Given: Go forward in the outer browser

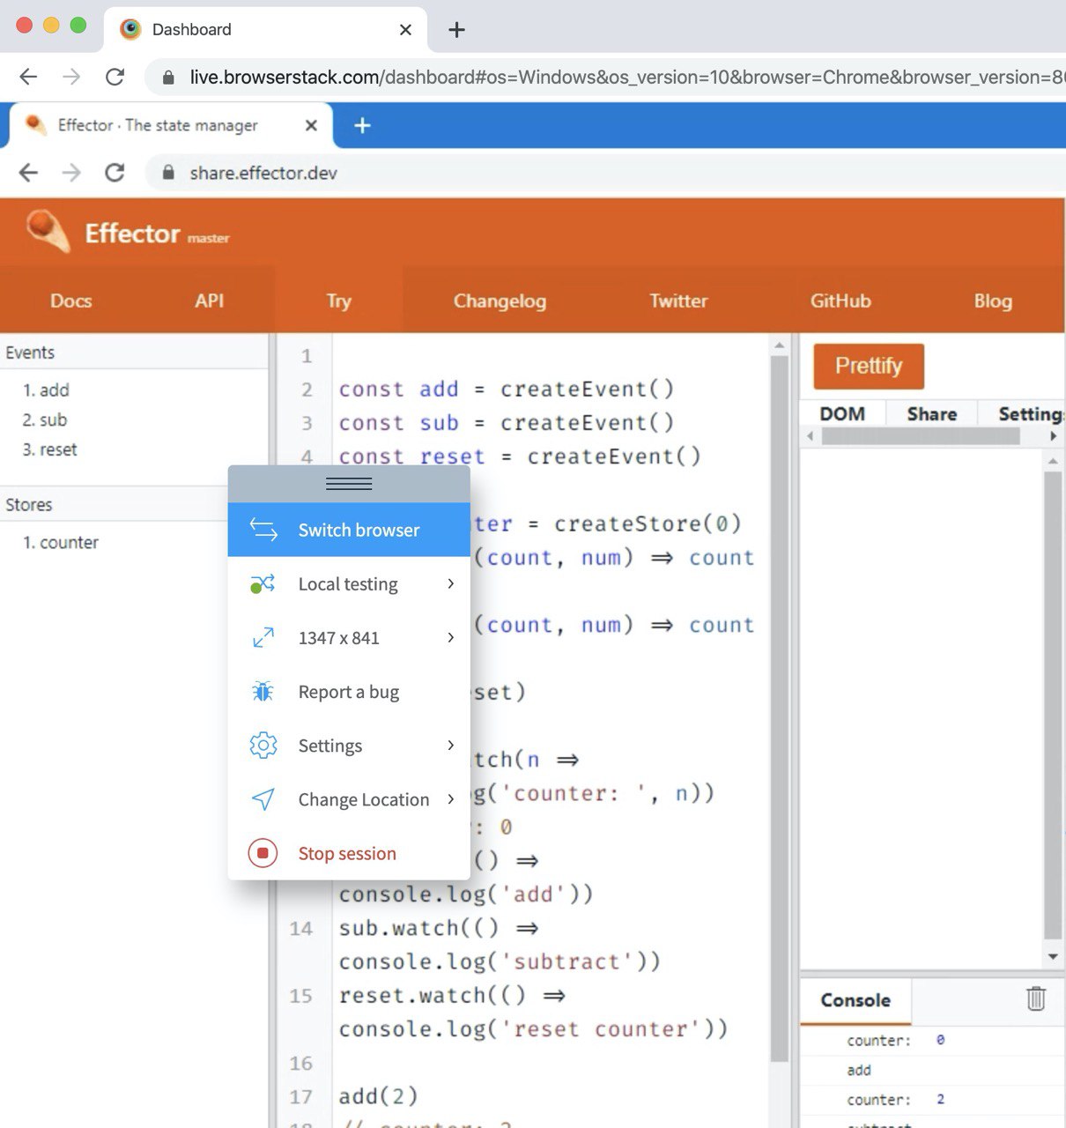Looking at the screenshot, I should tap(71, 77).
